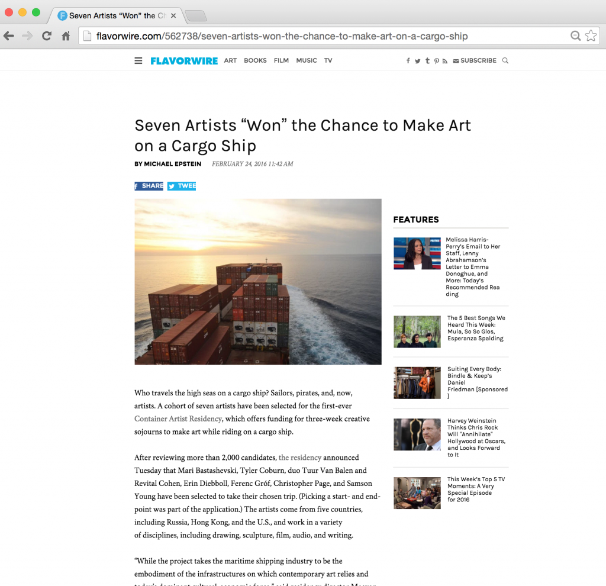Go to the browser home page
This screenshot has width=606, height=586.
click(x=66, y=36)
